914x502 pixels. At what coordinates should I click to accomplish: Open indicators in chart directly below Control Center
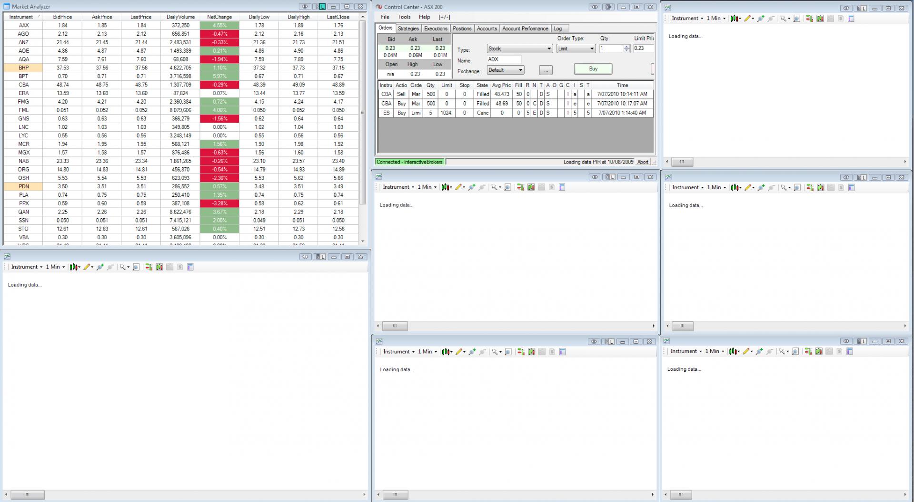(531, 187)
